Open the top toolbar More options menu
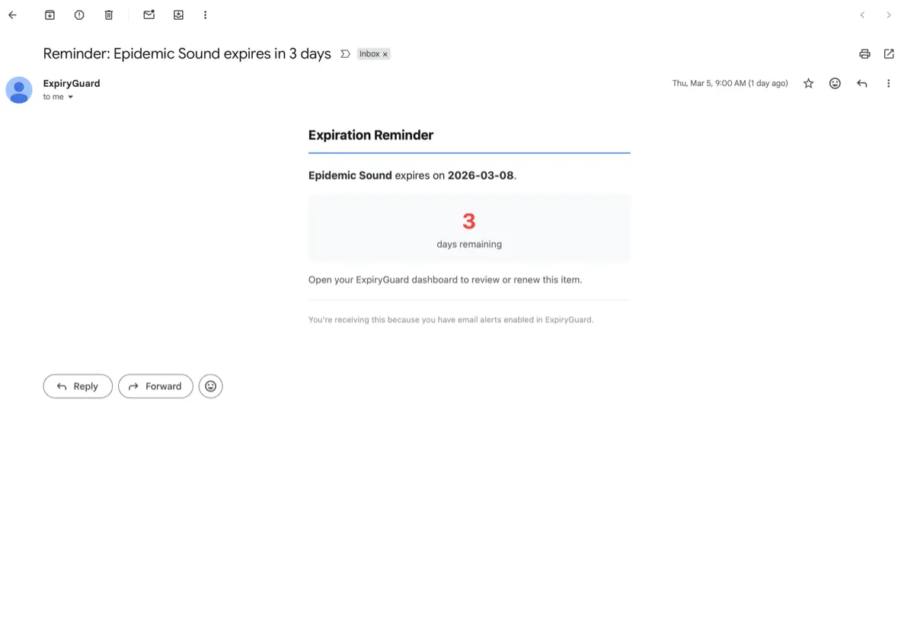 205,15
